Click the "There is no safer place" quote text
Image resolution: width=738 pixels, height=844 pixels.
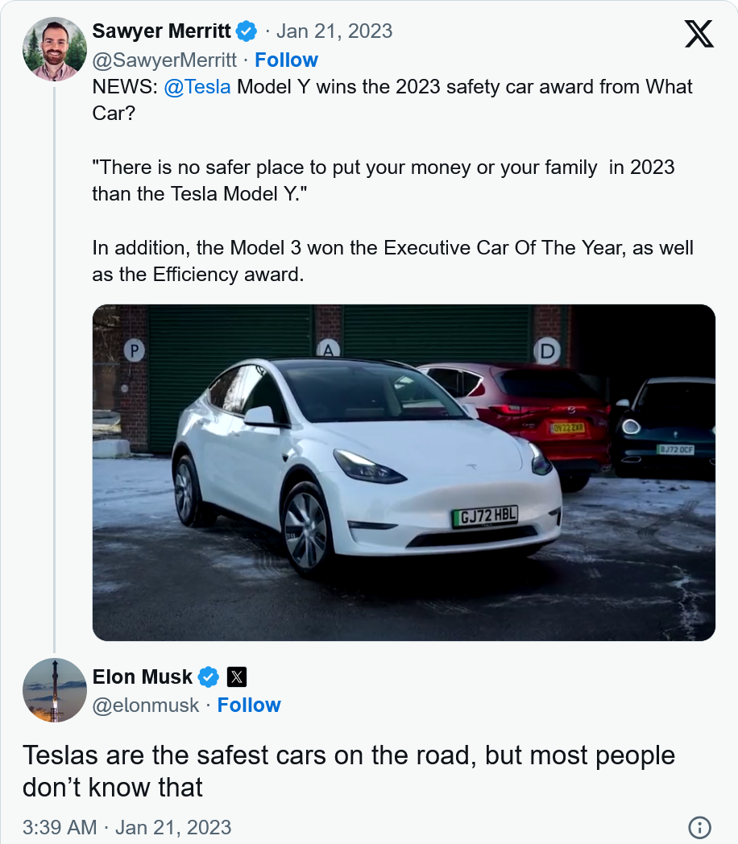(383, 181)
